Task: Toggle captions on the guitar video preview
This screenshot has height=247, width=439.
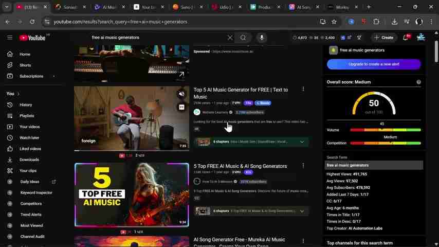Action: tap(181, 107)
